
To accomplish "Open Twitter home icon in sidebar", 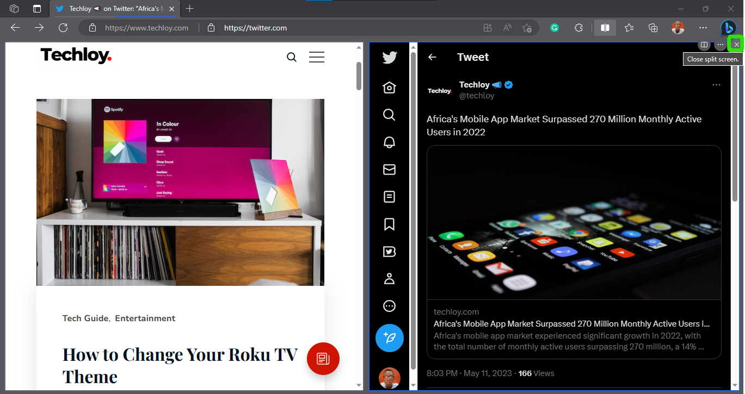I will (389, 87).
